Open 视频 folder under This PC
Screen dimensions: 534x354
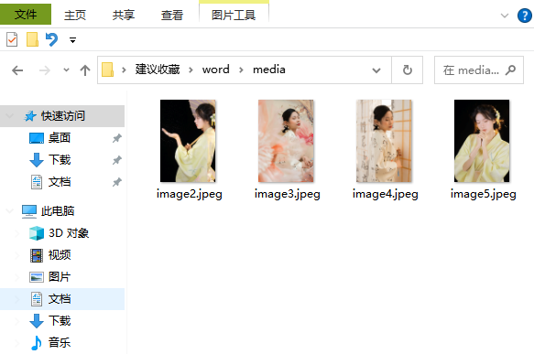tap(60, 254)
